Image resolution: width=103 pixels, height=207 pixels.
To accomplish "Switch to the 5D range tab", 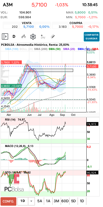I will [x=73, y=201].
